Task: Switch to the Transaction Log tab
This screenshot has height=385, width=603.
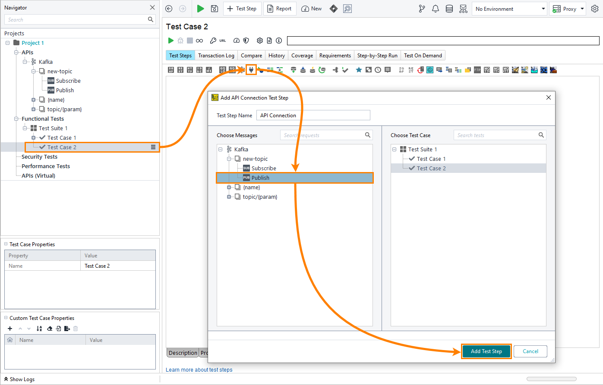Action: pos(216,55)
